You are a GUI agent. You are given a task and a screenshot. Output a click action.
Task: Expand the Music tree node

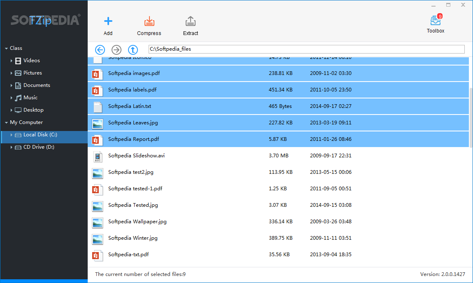click(x=12, y=98)
